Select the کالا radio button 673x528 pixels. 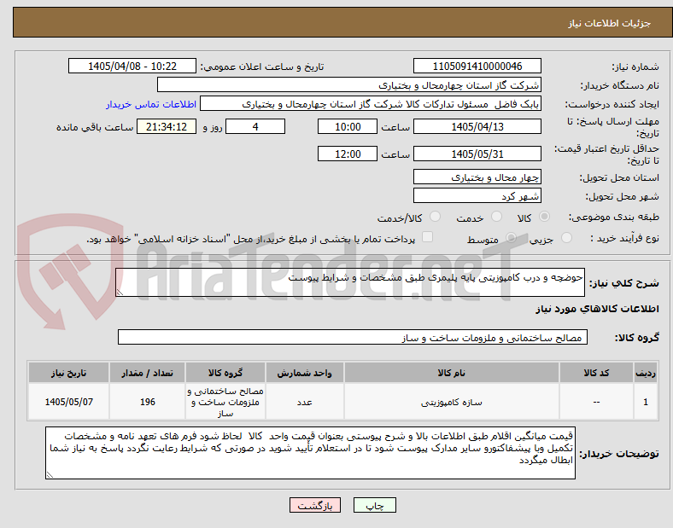tap(544, 217)
